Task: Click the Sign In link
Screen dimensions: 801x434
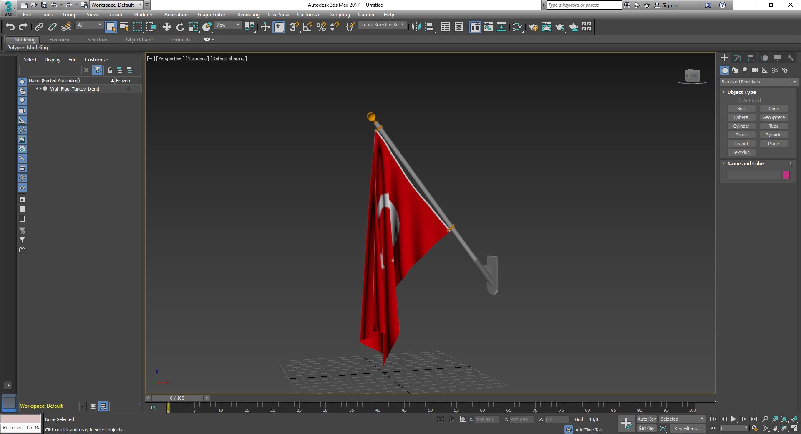Action: pyautogui.click(x=670, y=5)
